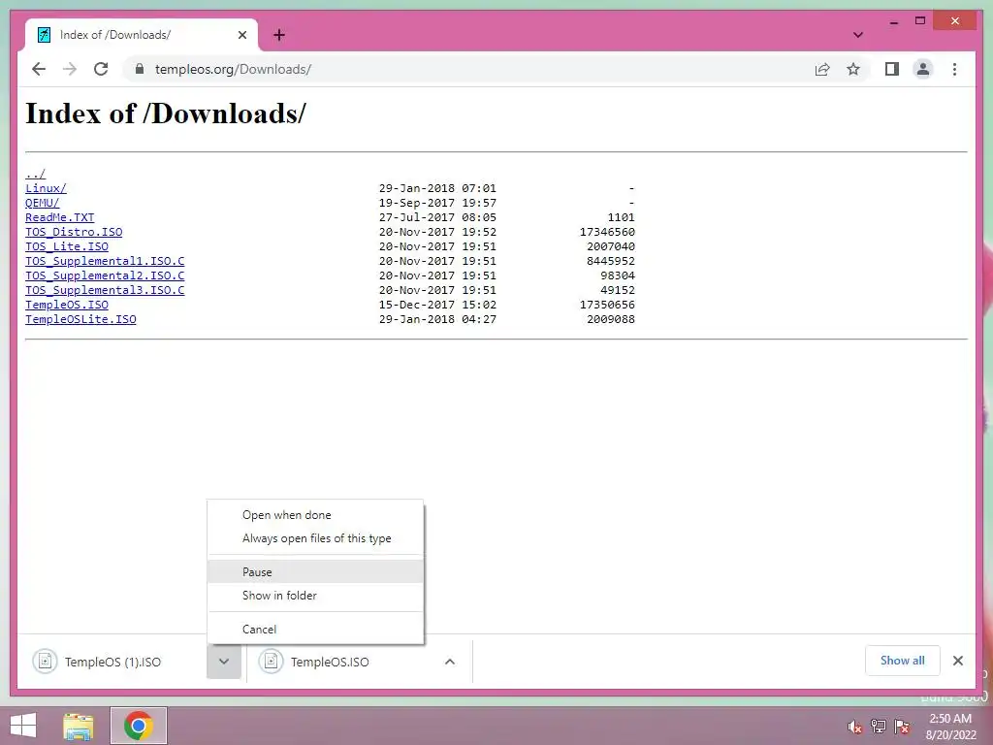Click TempleOS.ISO file icon in downloads bar
993x745 pixels.
(272, 662)
